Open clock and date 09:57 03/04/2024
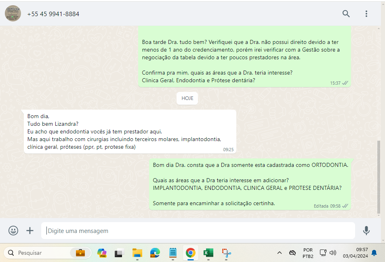 point(355,253)
